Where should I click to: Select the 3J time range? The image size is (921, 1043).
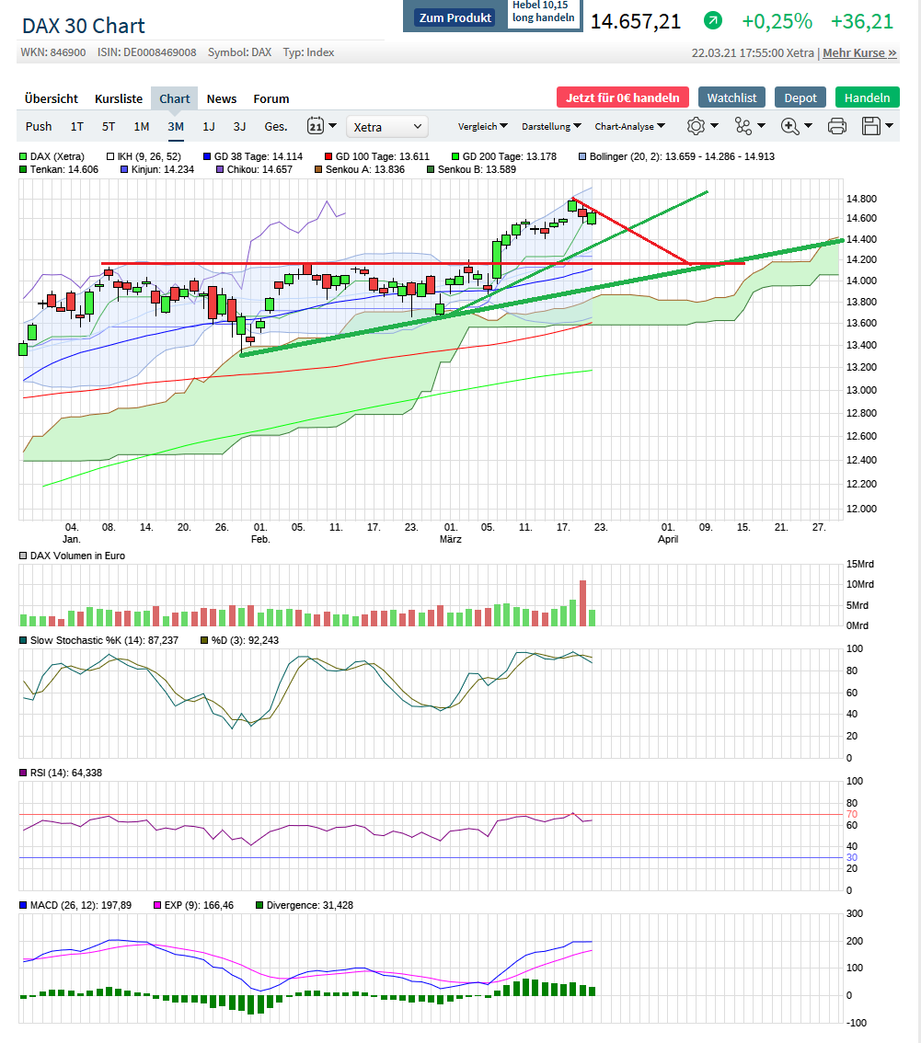pyautogui.click(x=239, y=126)
